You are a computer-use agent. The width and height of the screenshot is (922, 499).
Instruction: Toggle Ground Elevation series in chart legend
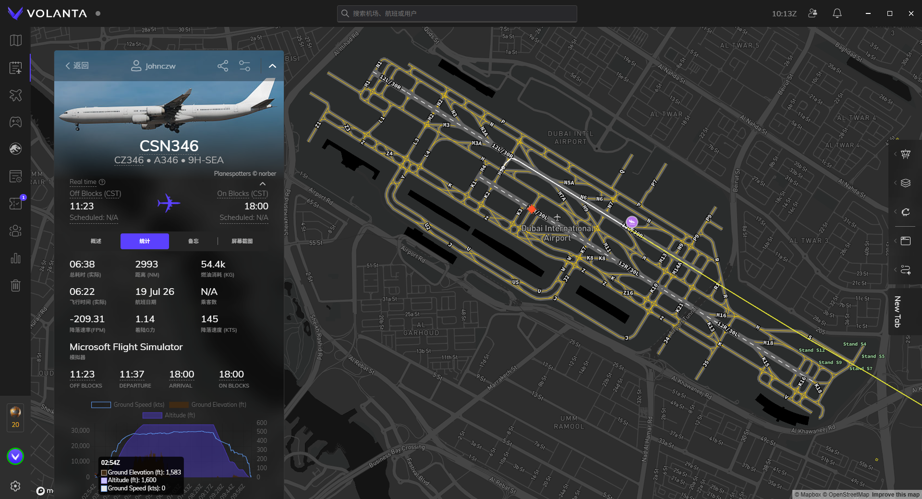click(207, 405)
